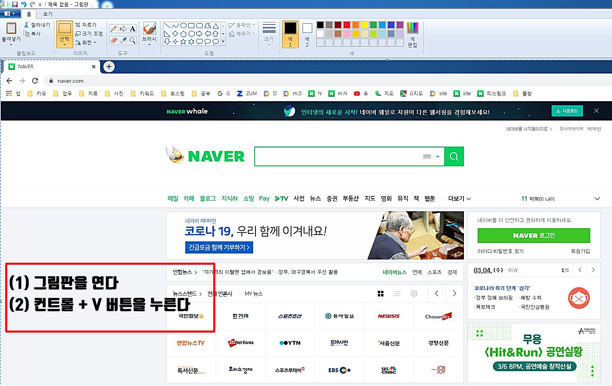Click the Save icon in title bar
Screen dimensions: 612x386
(x=15, y=4)
